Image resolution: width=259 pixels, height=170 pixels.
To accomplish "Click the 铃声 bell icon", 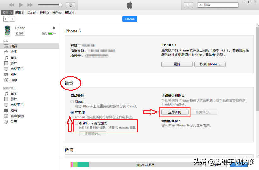I will click(6, 122).
